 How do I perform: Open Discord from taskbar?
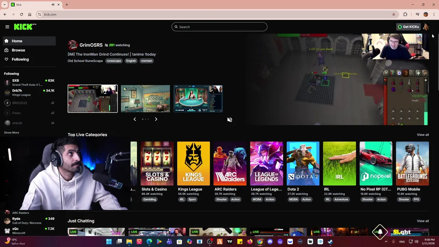tap(270, 242)
